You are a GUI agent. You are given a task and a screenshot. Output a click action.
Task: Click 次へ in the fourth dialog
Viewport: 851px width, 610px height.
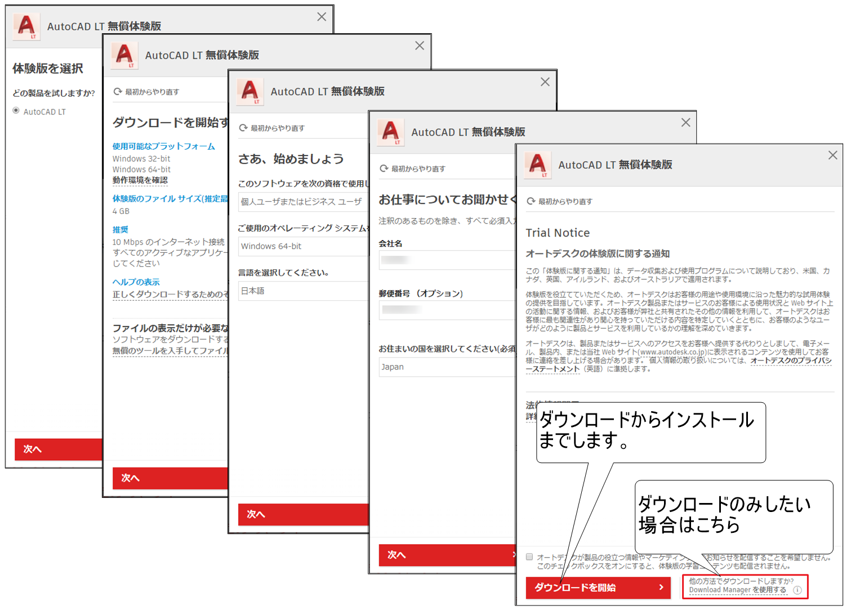click(x=447, y=555)
